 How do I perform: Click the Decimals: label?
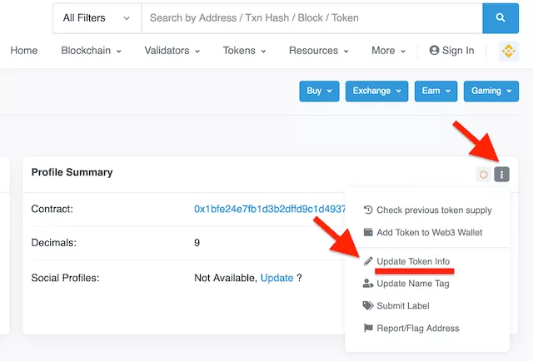(x=53, y=243)
